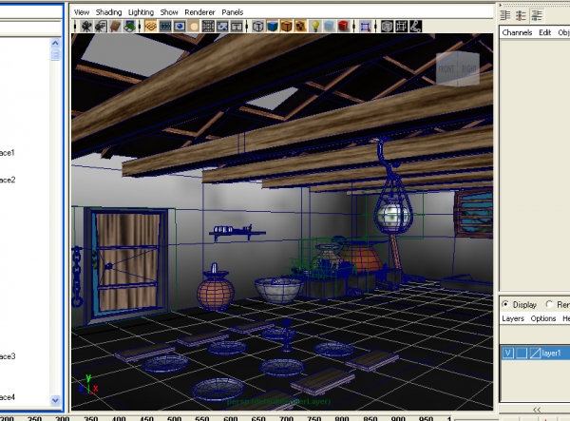
Task: Toggle the Shadows light-blue cube icon
Action: 329,27
